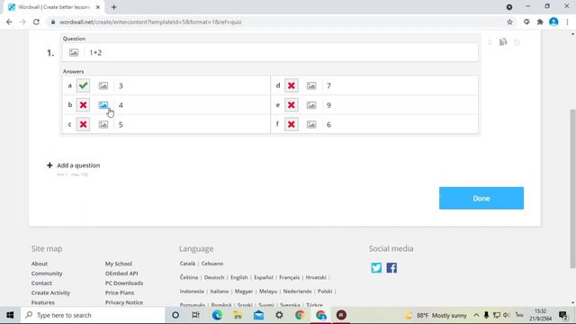Switch language to Italiano
The height and width of the screenshot is (324, 576).
220,292
